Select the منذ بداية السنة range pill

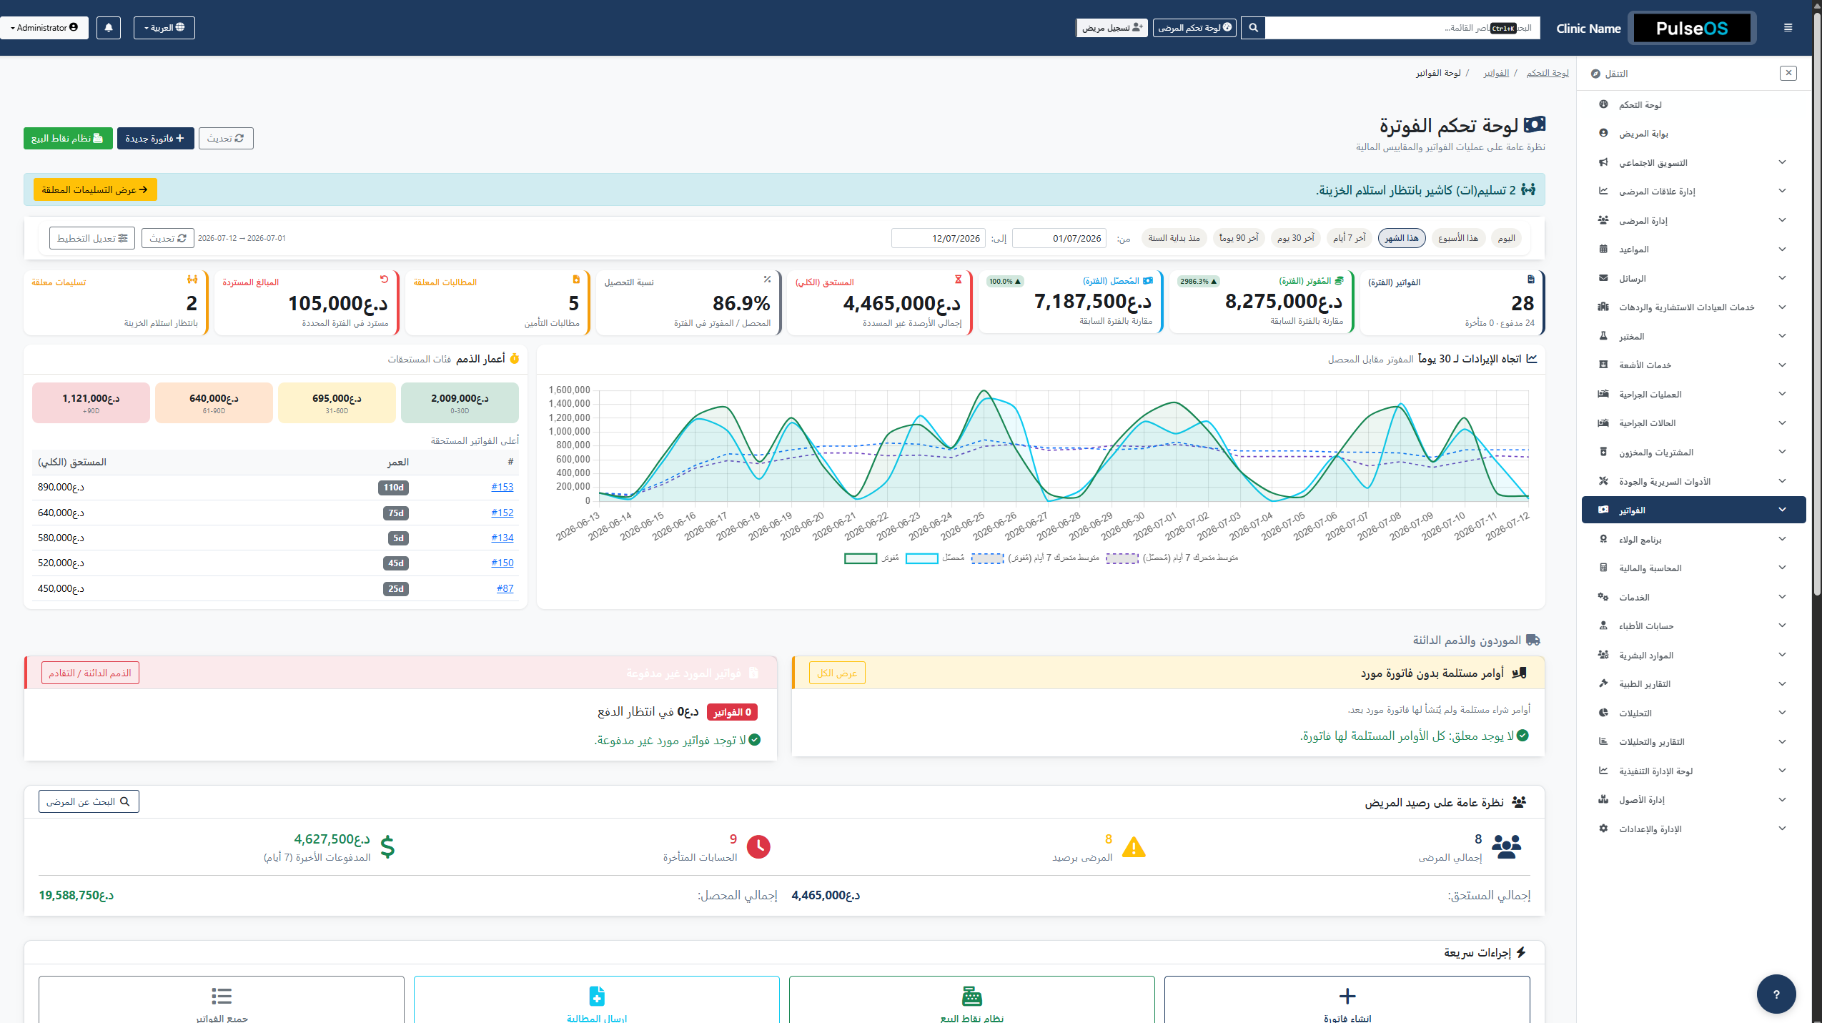coord(1174,238)
